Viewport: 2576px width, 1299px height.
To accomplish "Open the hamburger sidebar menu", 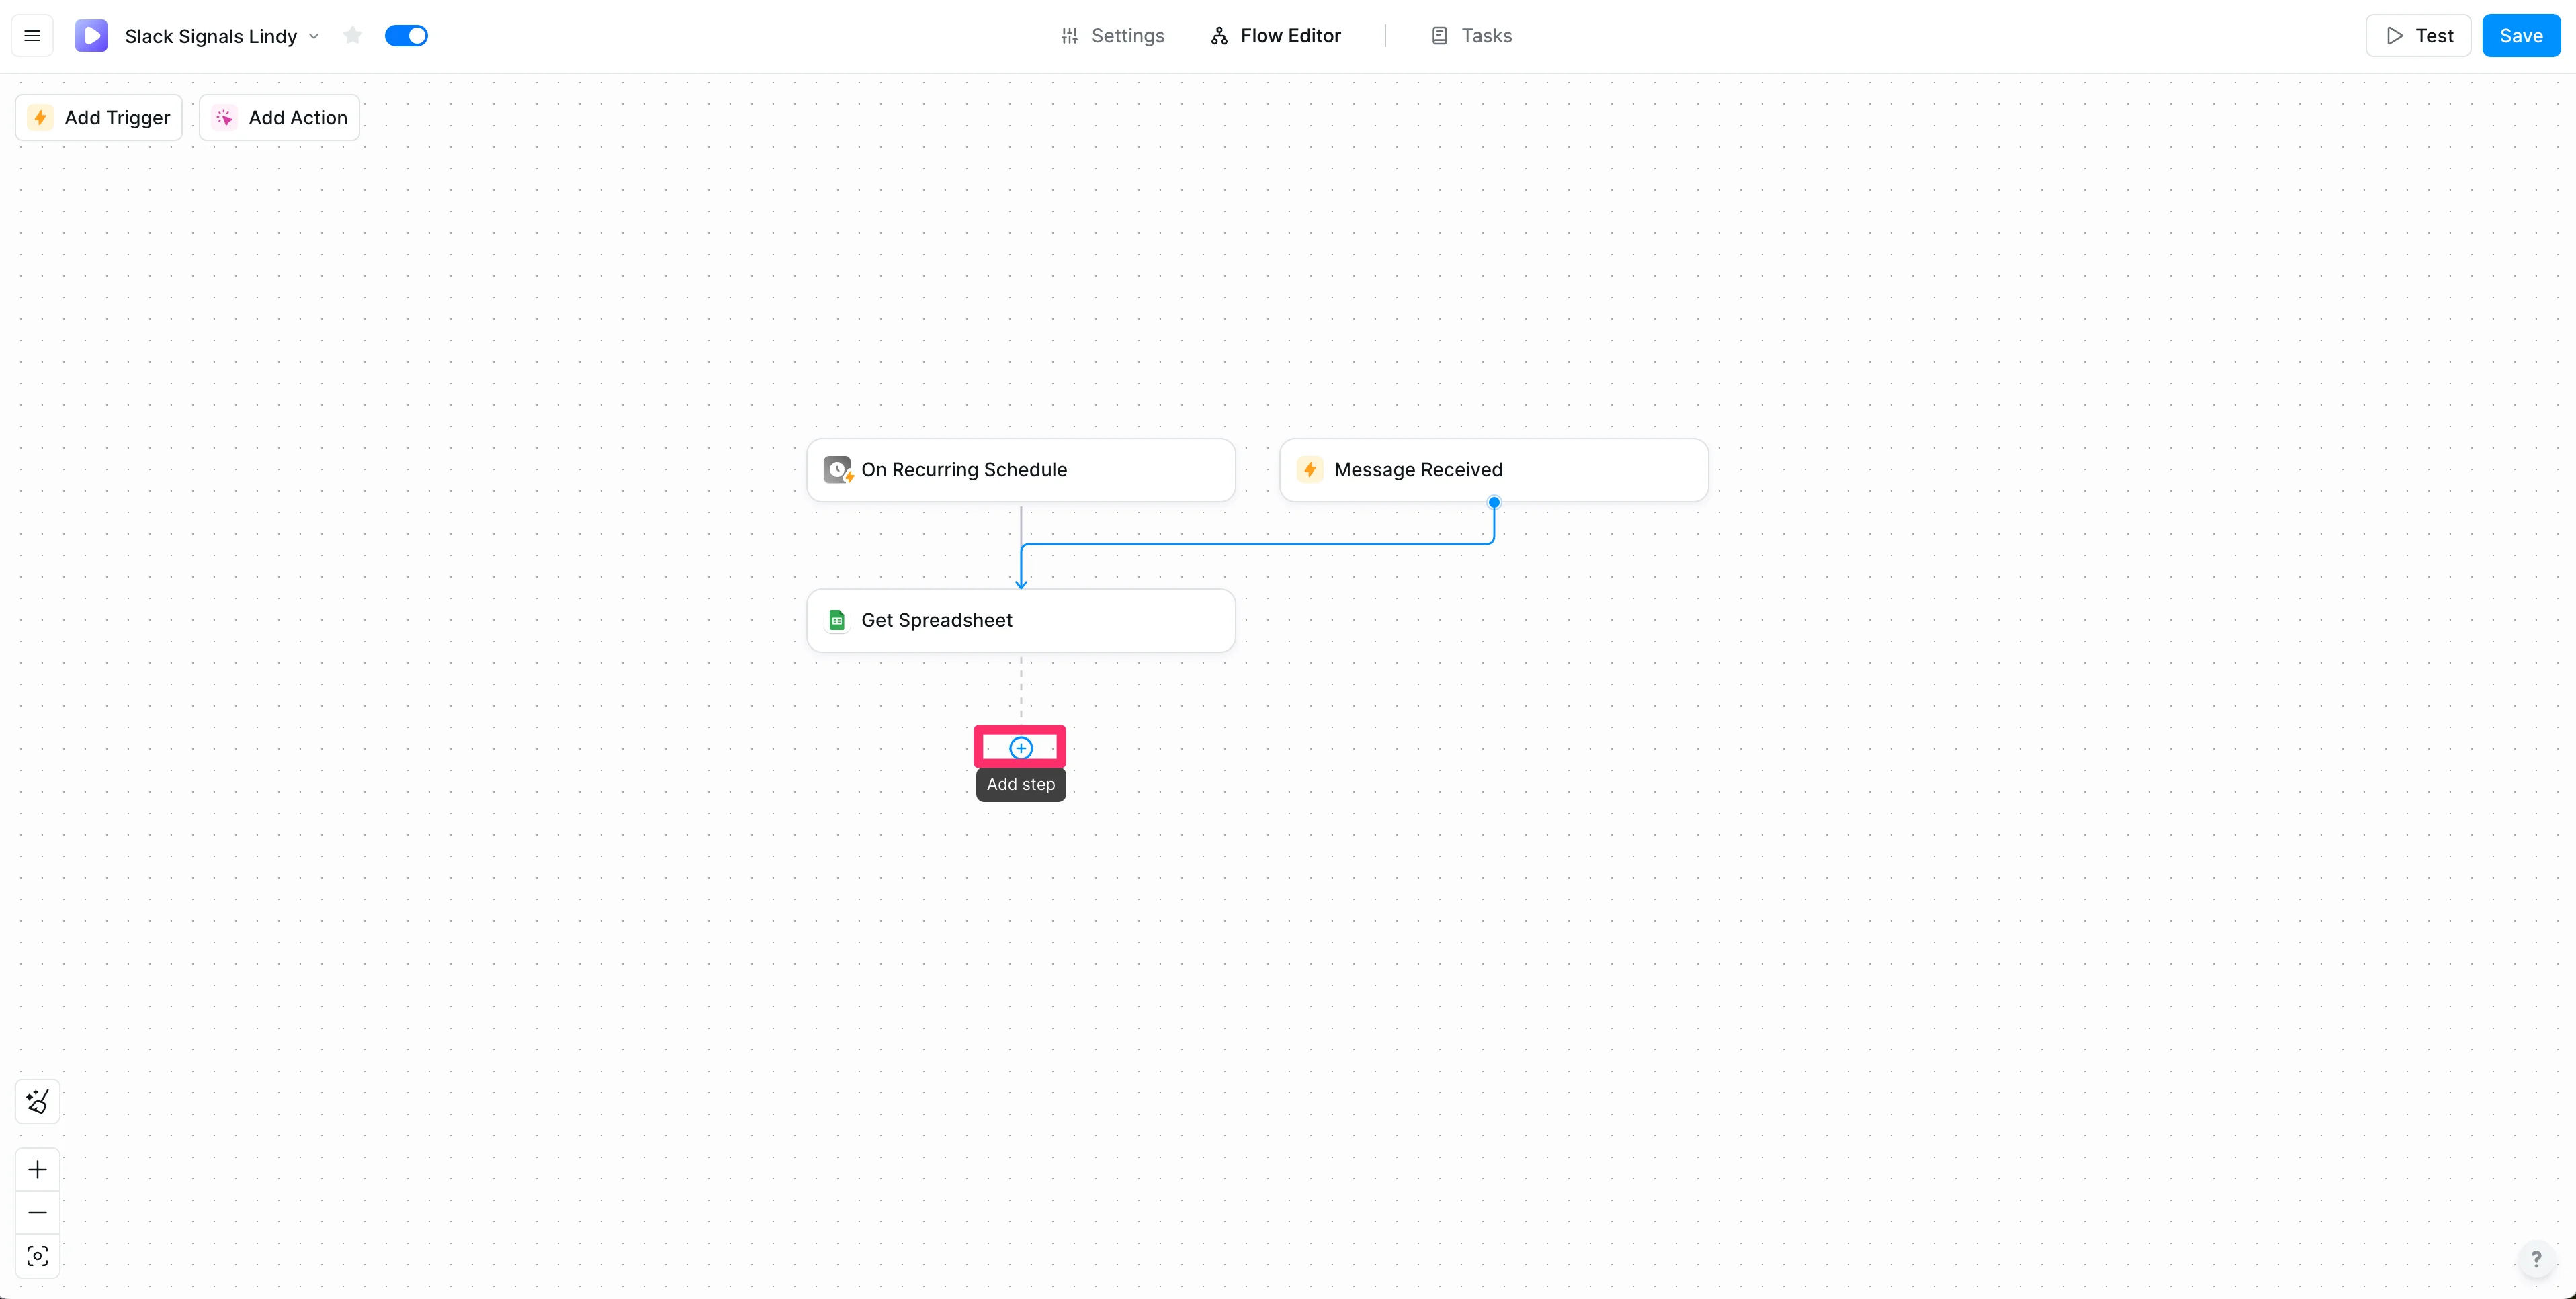I will pyautogui.click(x=32, y=36).
